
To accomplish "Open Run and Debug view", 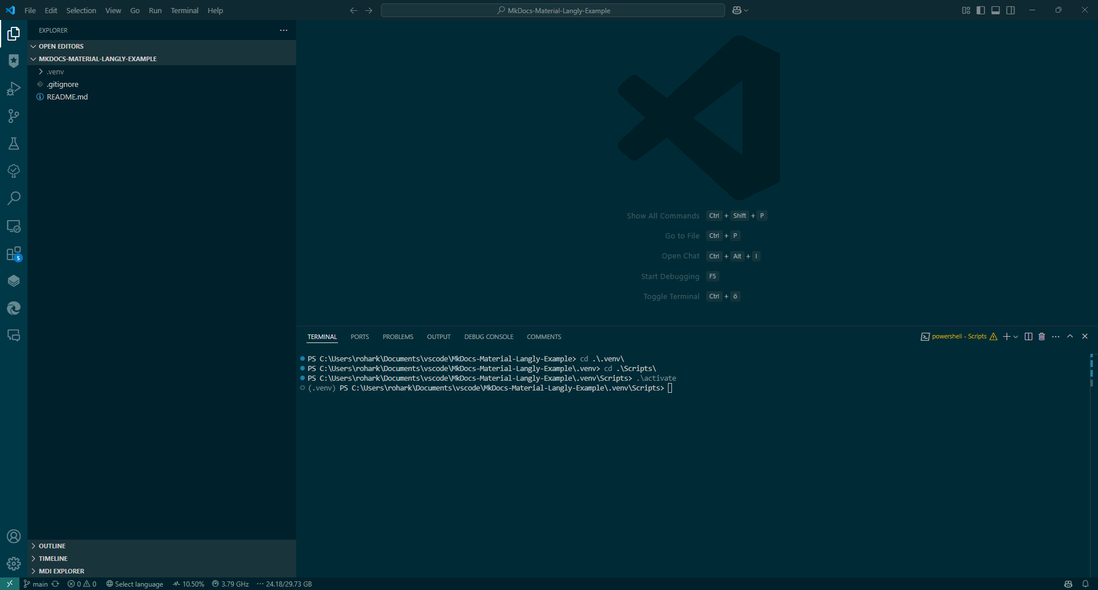I will click(14, 89).
